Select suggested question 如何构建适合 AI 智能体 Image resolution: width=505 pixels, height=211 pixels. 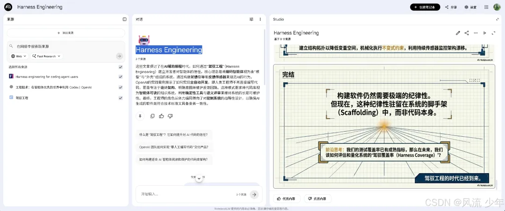174,159
